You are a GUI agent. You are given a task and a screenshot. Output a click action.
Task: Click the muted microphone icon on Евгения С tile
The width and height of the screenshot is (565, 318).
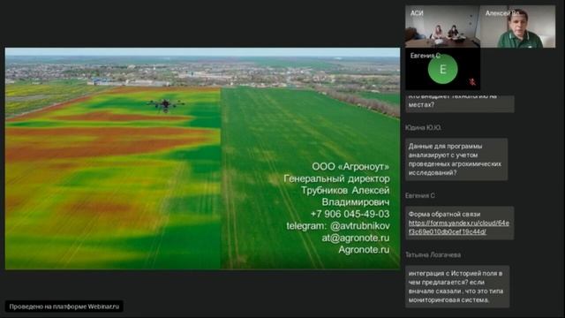472,82
